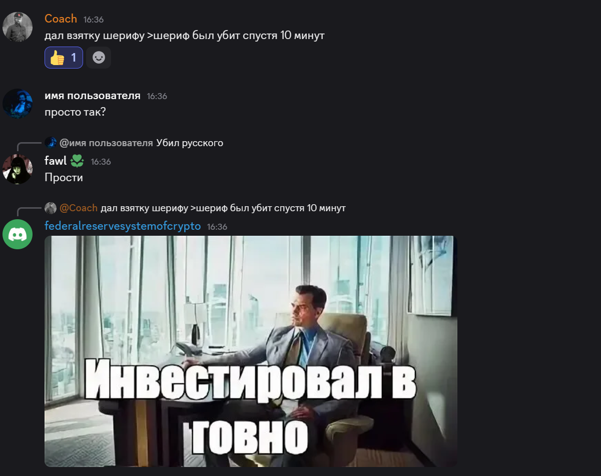Click the 'имя пользователя' avatar
The image size is (601, 476).
click(x=18, y=104)
